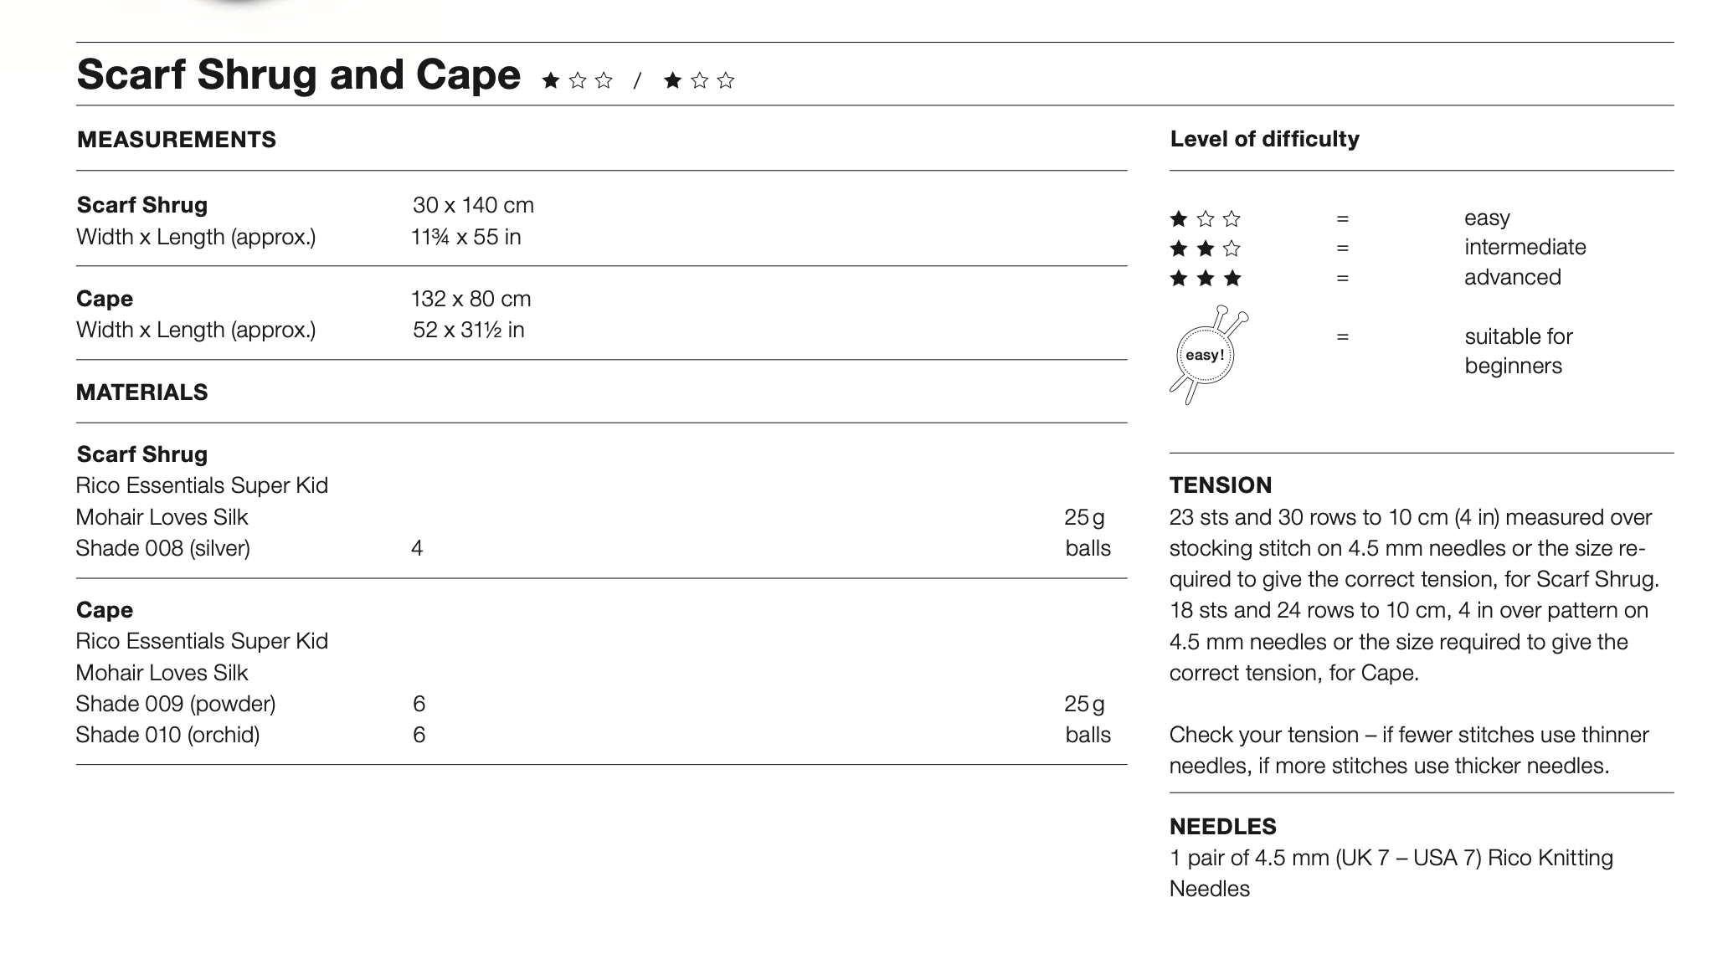Click the "30 x 140 cm" scarf measurement
Screen dimensions: 1733x959
473,205
